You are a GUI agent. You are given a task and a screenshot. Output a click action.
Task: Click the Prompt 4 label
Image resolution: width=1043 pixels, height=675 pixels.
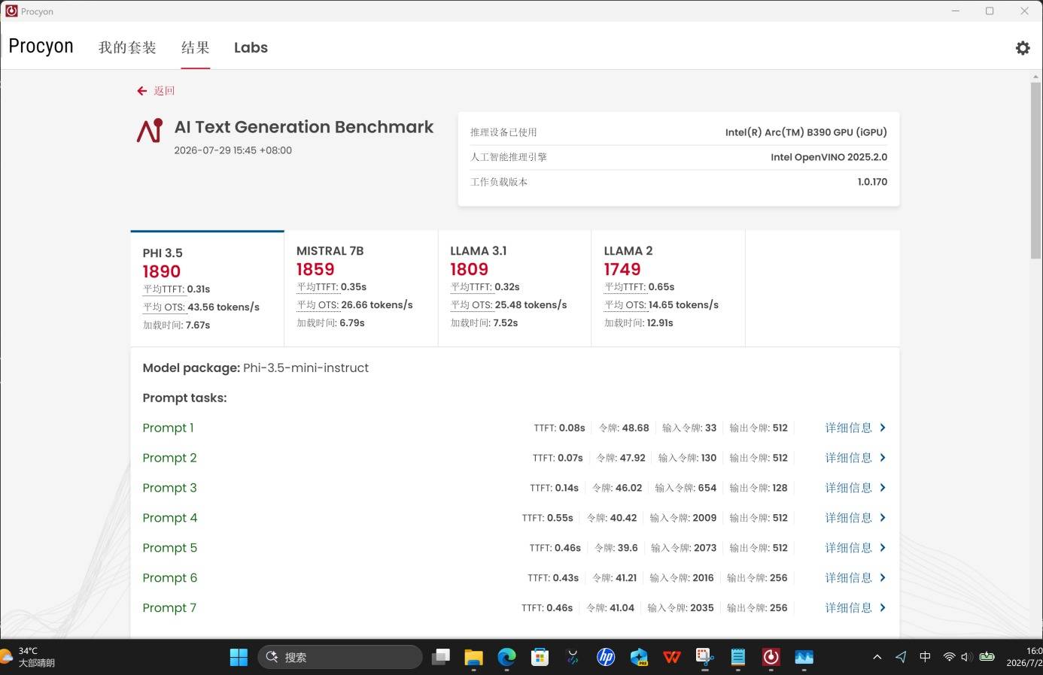coord(170,518)
